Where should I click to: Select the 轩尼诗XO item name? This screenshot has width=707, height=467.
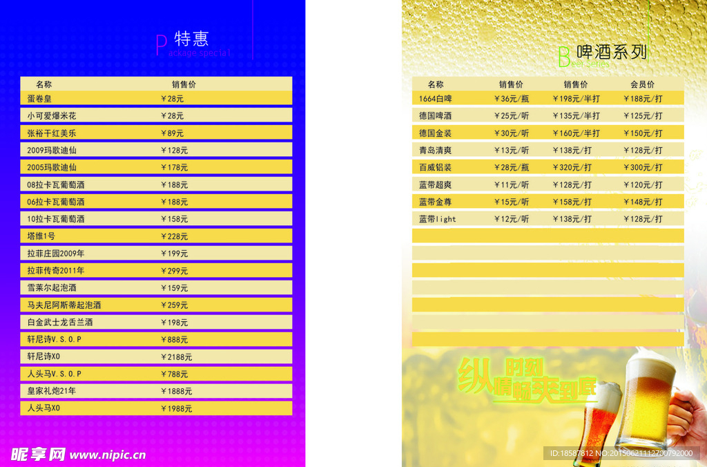point(43,356)
